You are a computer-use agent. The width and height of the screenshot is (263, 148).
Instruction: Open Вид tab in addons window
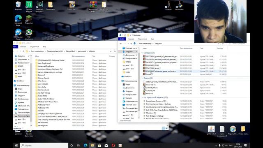pyautogui.click(x=44, y=46)
